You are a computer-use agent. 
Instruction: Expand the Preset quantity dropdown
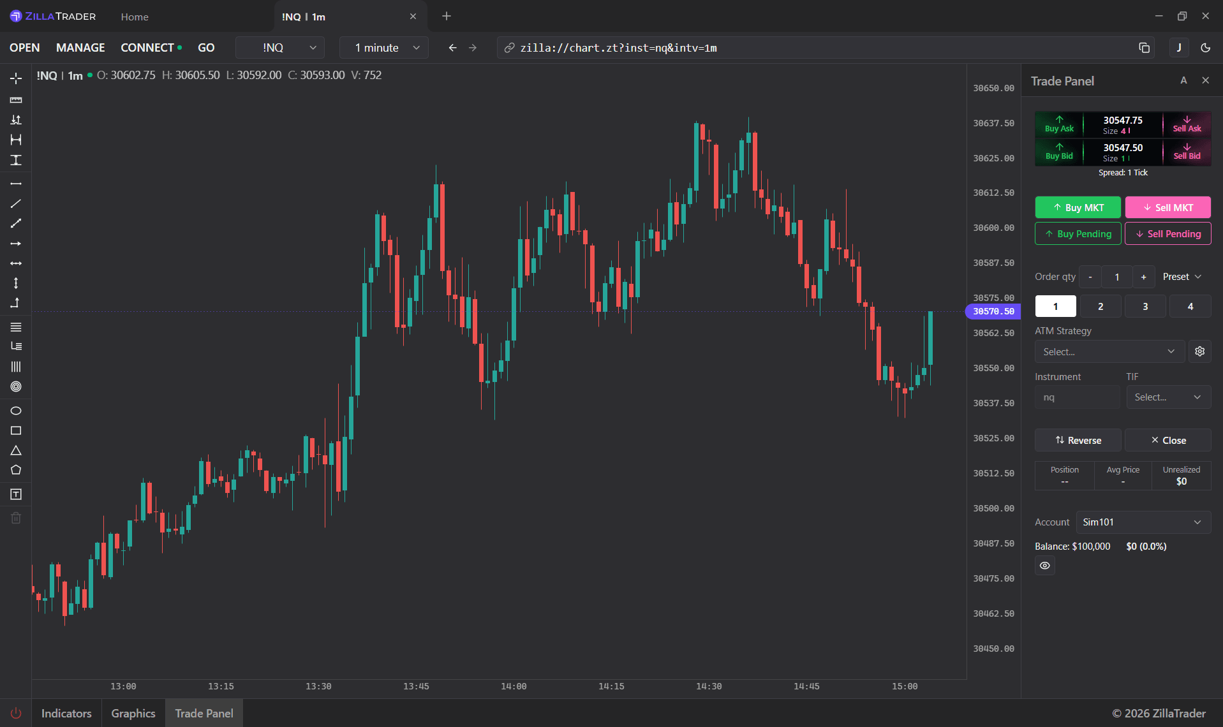tap(1182, 277)
